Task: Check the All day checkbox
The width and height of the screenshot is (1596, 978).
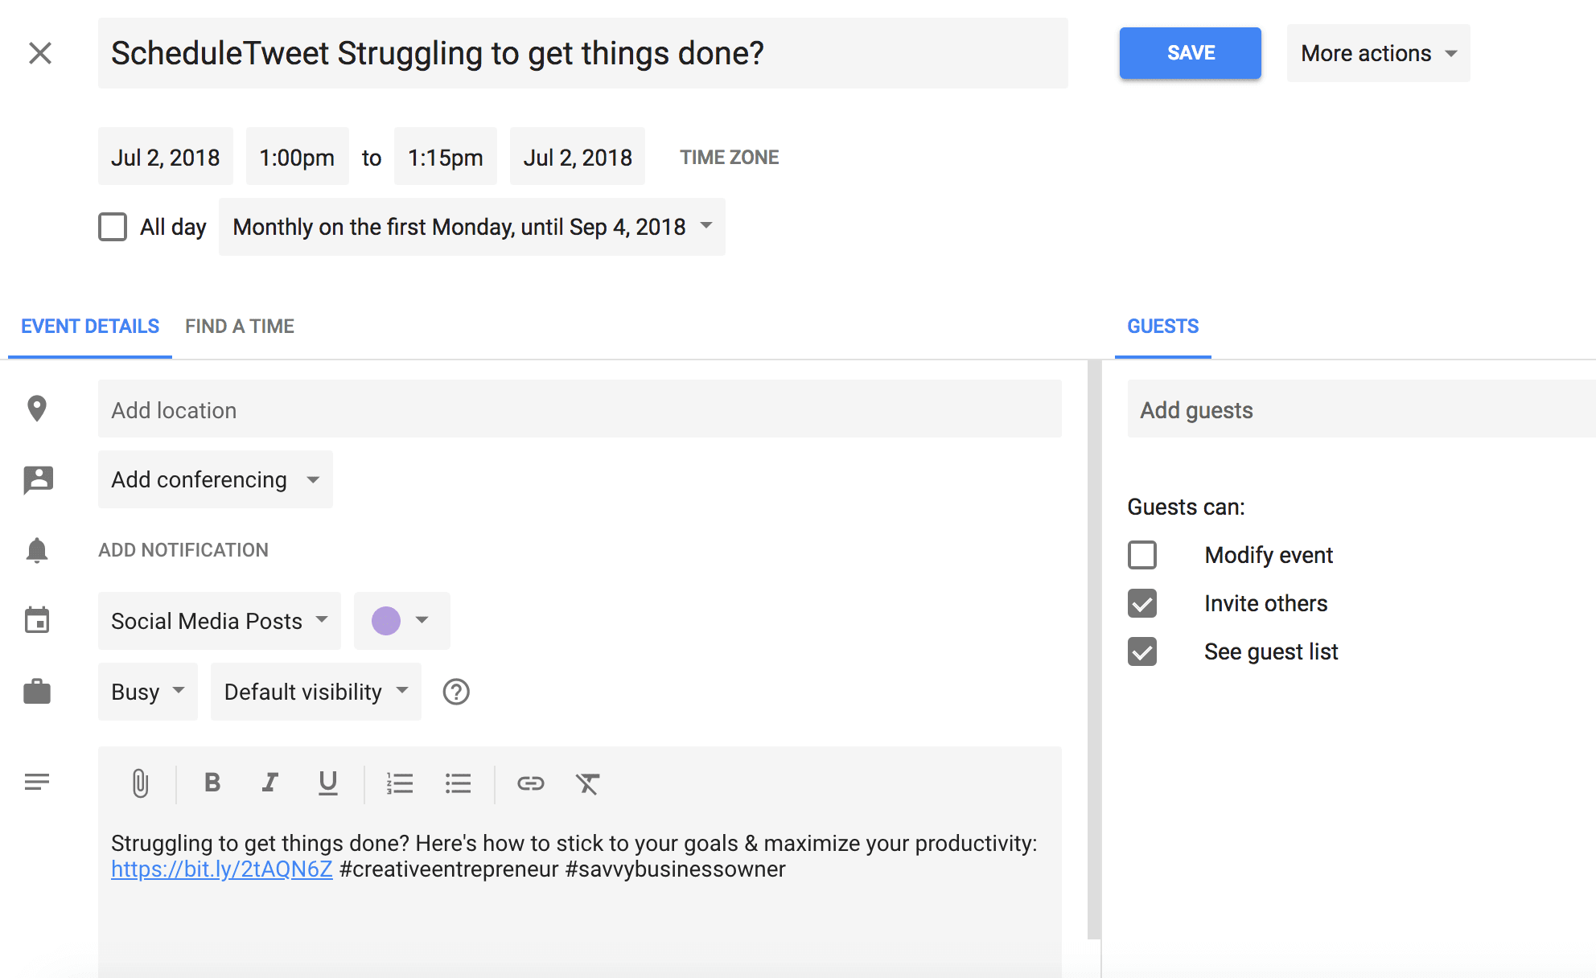Action: coord(113,227)
